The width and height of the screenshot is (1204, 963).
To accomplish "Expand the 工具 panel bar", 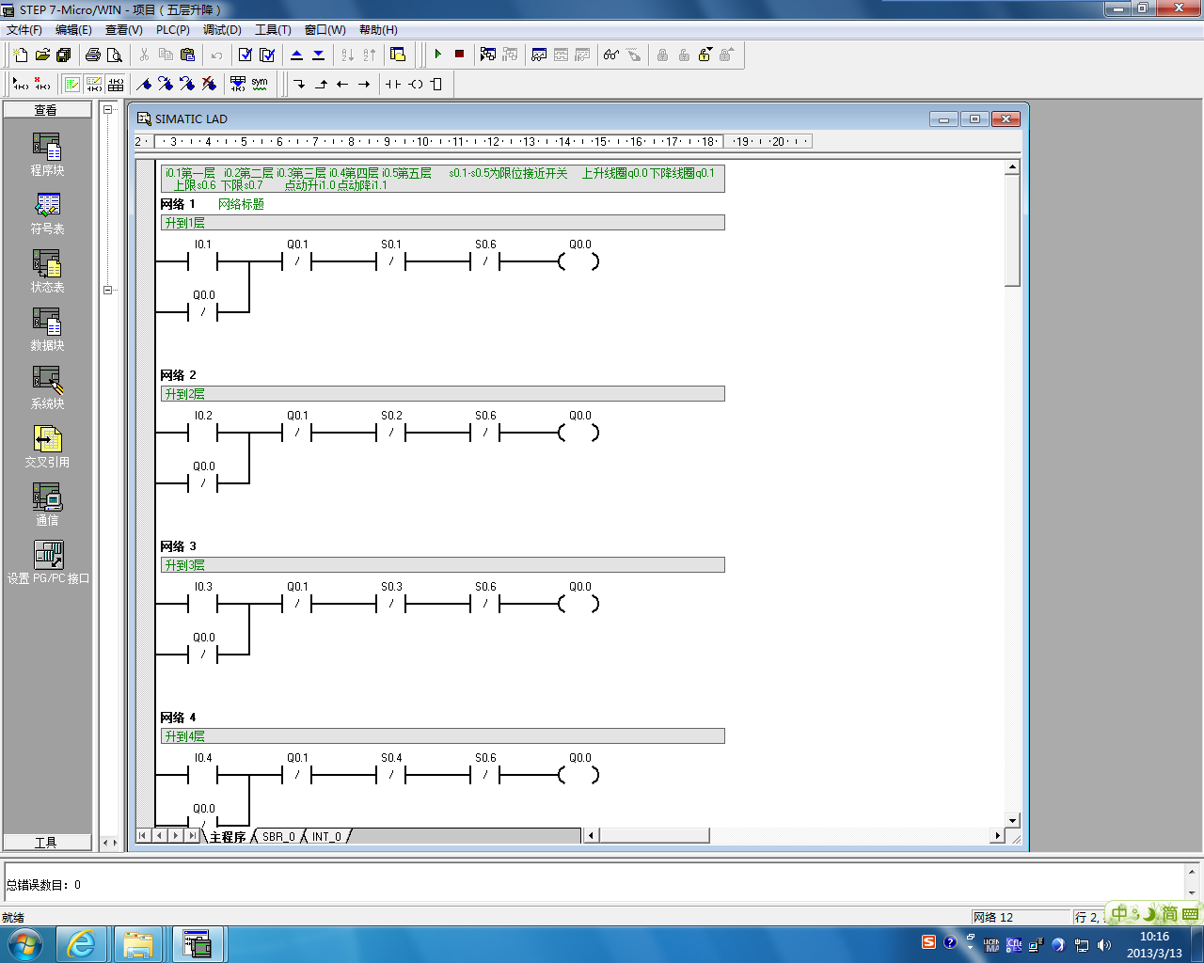I will [x=47, y=842].
